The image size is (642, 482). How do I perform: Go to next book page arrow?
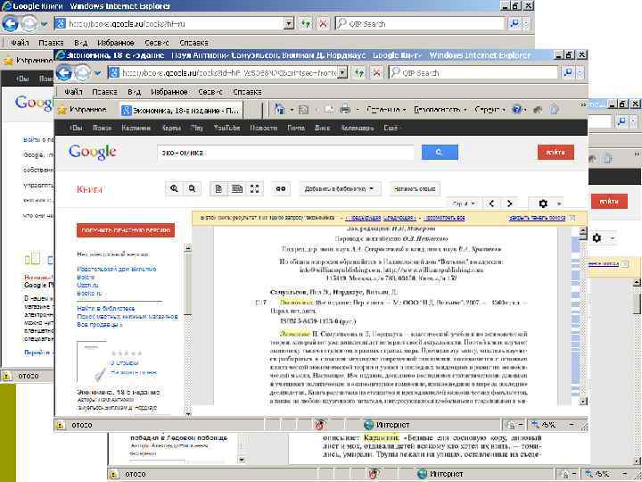(x=509, y=204)
